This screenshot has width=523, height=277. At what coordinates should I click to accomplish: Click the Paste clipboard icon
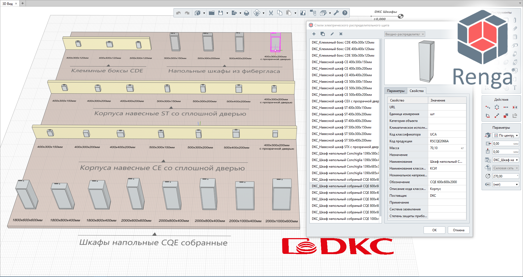(289, 13)
